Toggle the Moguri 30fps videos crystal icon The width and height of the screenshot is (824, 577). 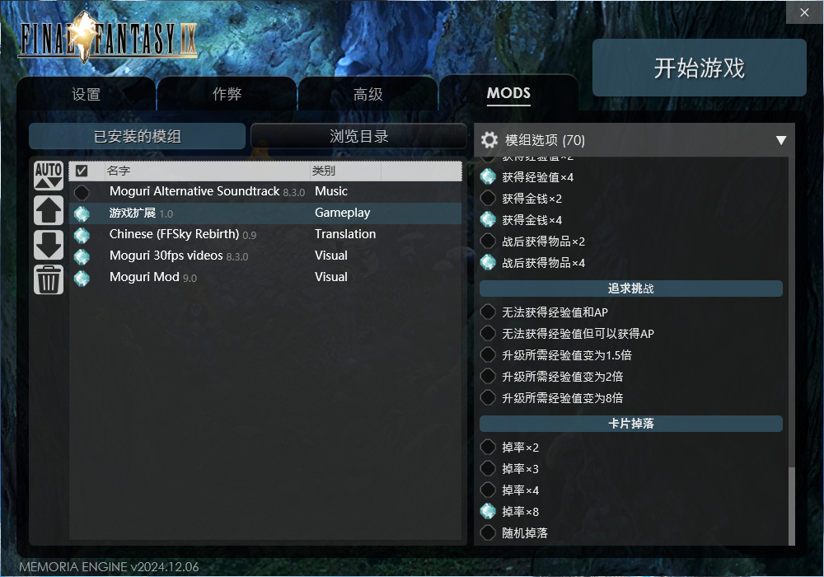82,256
